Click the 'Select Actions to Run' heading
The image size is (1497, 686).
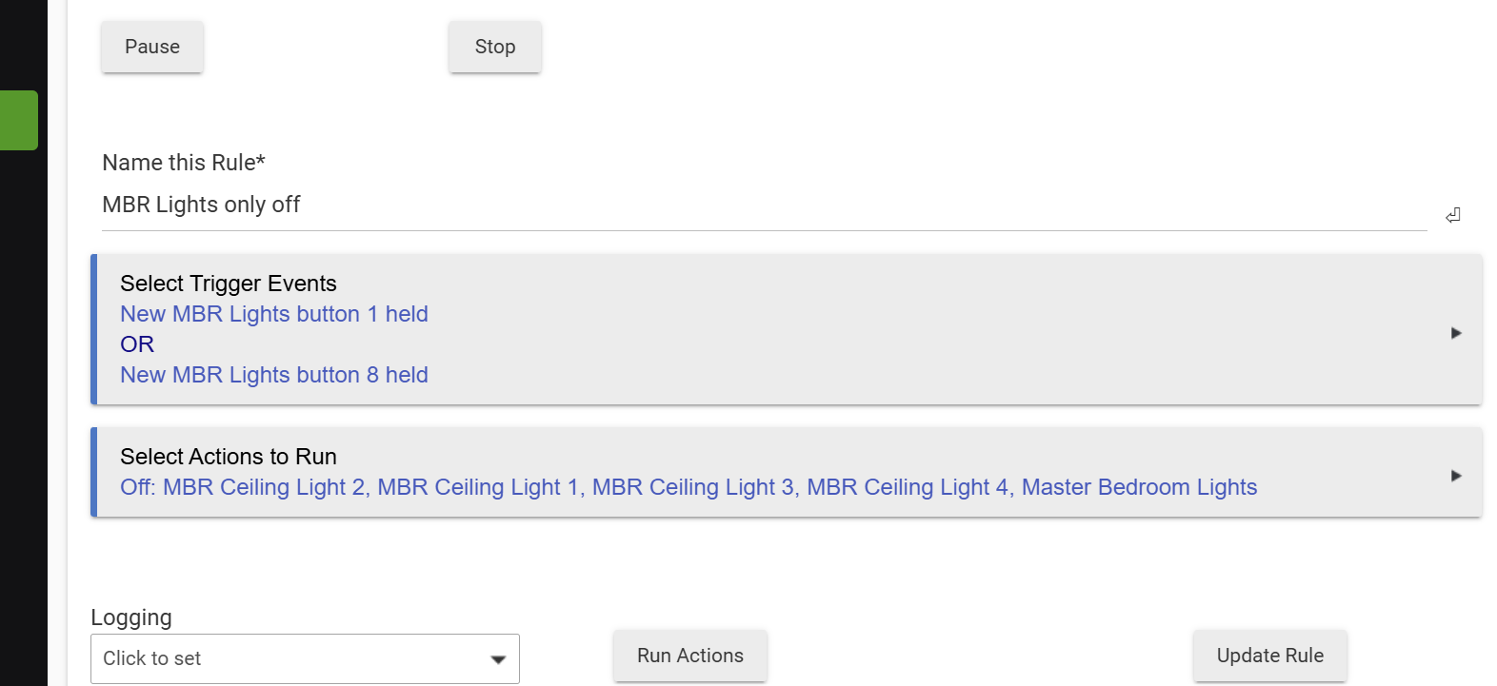pyautogui.click(x=229, y=457)
